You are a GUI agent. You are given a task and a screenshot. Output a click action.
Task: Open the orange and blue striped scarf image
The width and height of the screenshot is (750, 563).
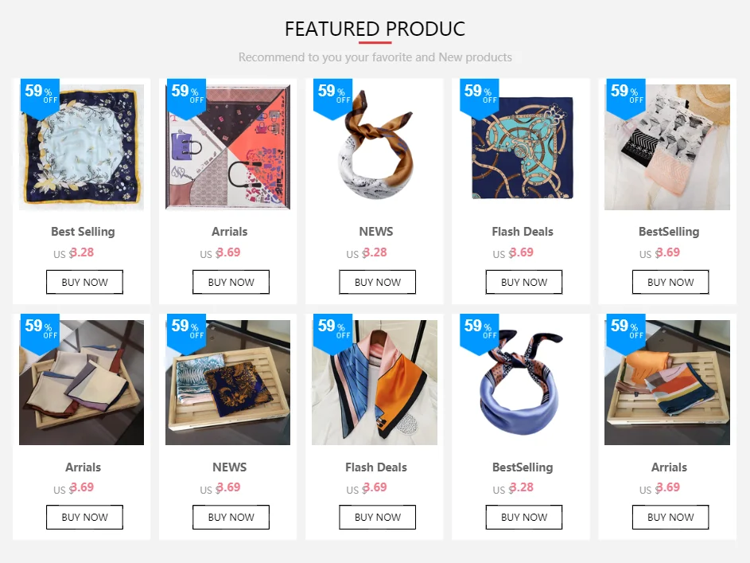click(375, 382)
